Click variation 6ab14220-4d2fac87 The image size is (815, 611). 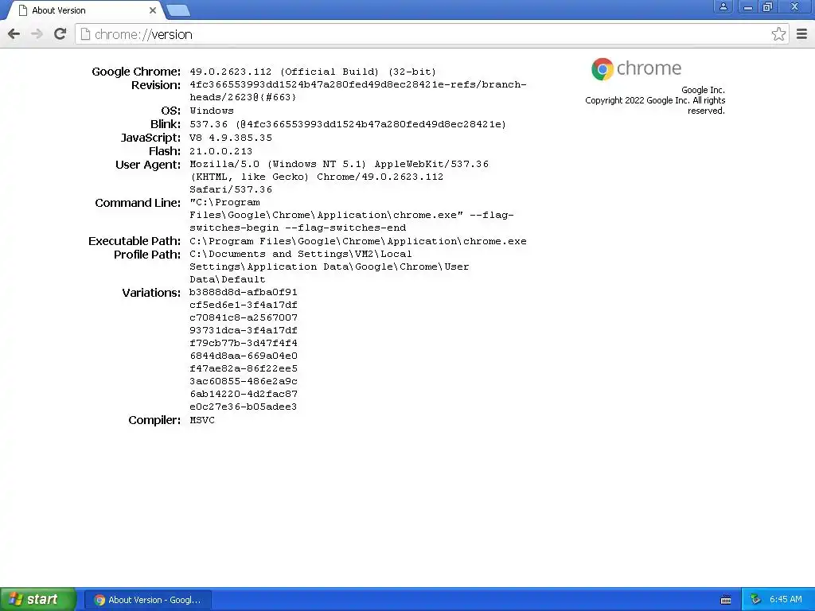click(244, 394)
